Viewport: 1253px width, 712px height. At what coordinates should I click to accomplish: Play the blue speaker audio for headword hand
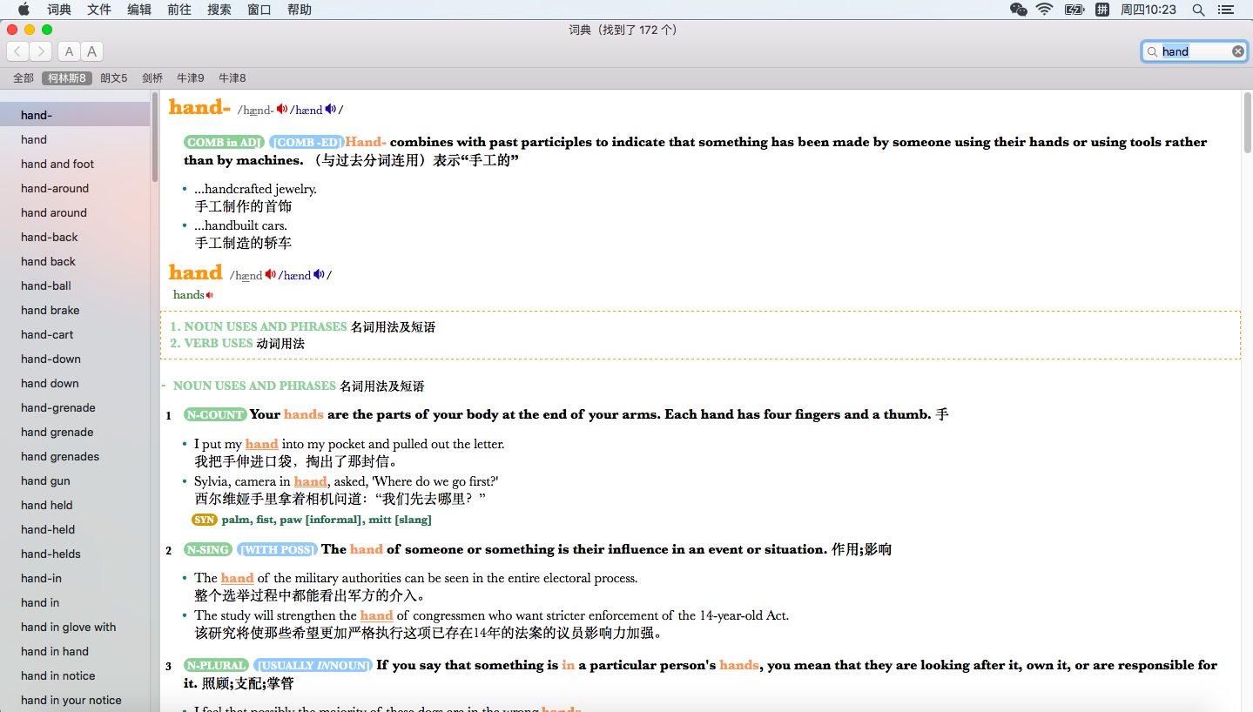(x=320, y=275)
